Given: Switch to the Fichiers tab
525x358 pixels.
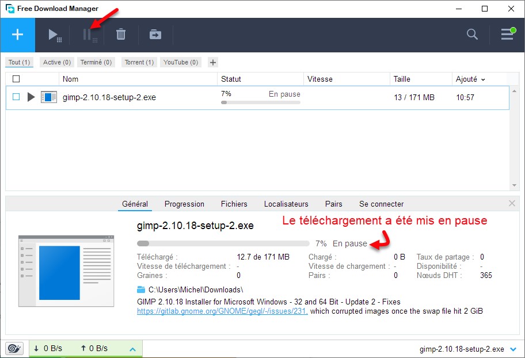Looking at the screenshot, I should pyautogui.click(x=234, y=204).
